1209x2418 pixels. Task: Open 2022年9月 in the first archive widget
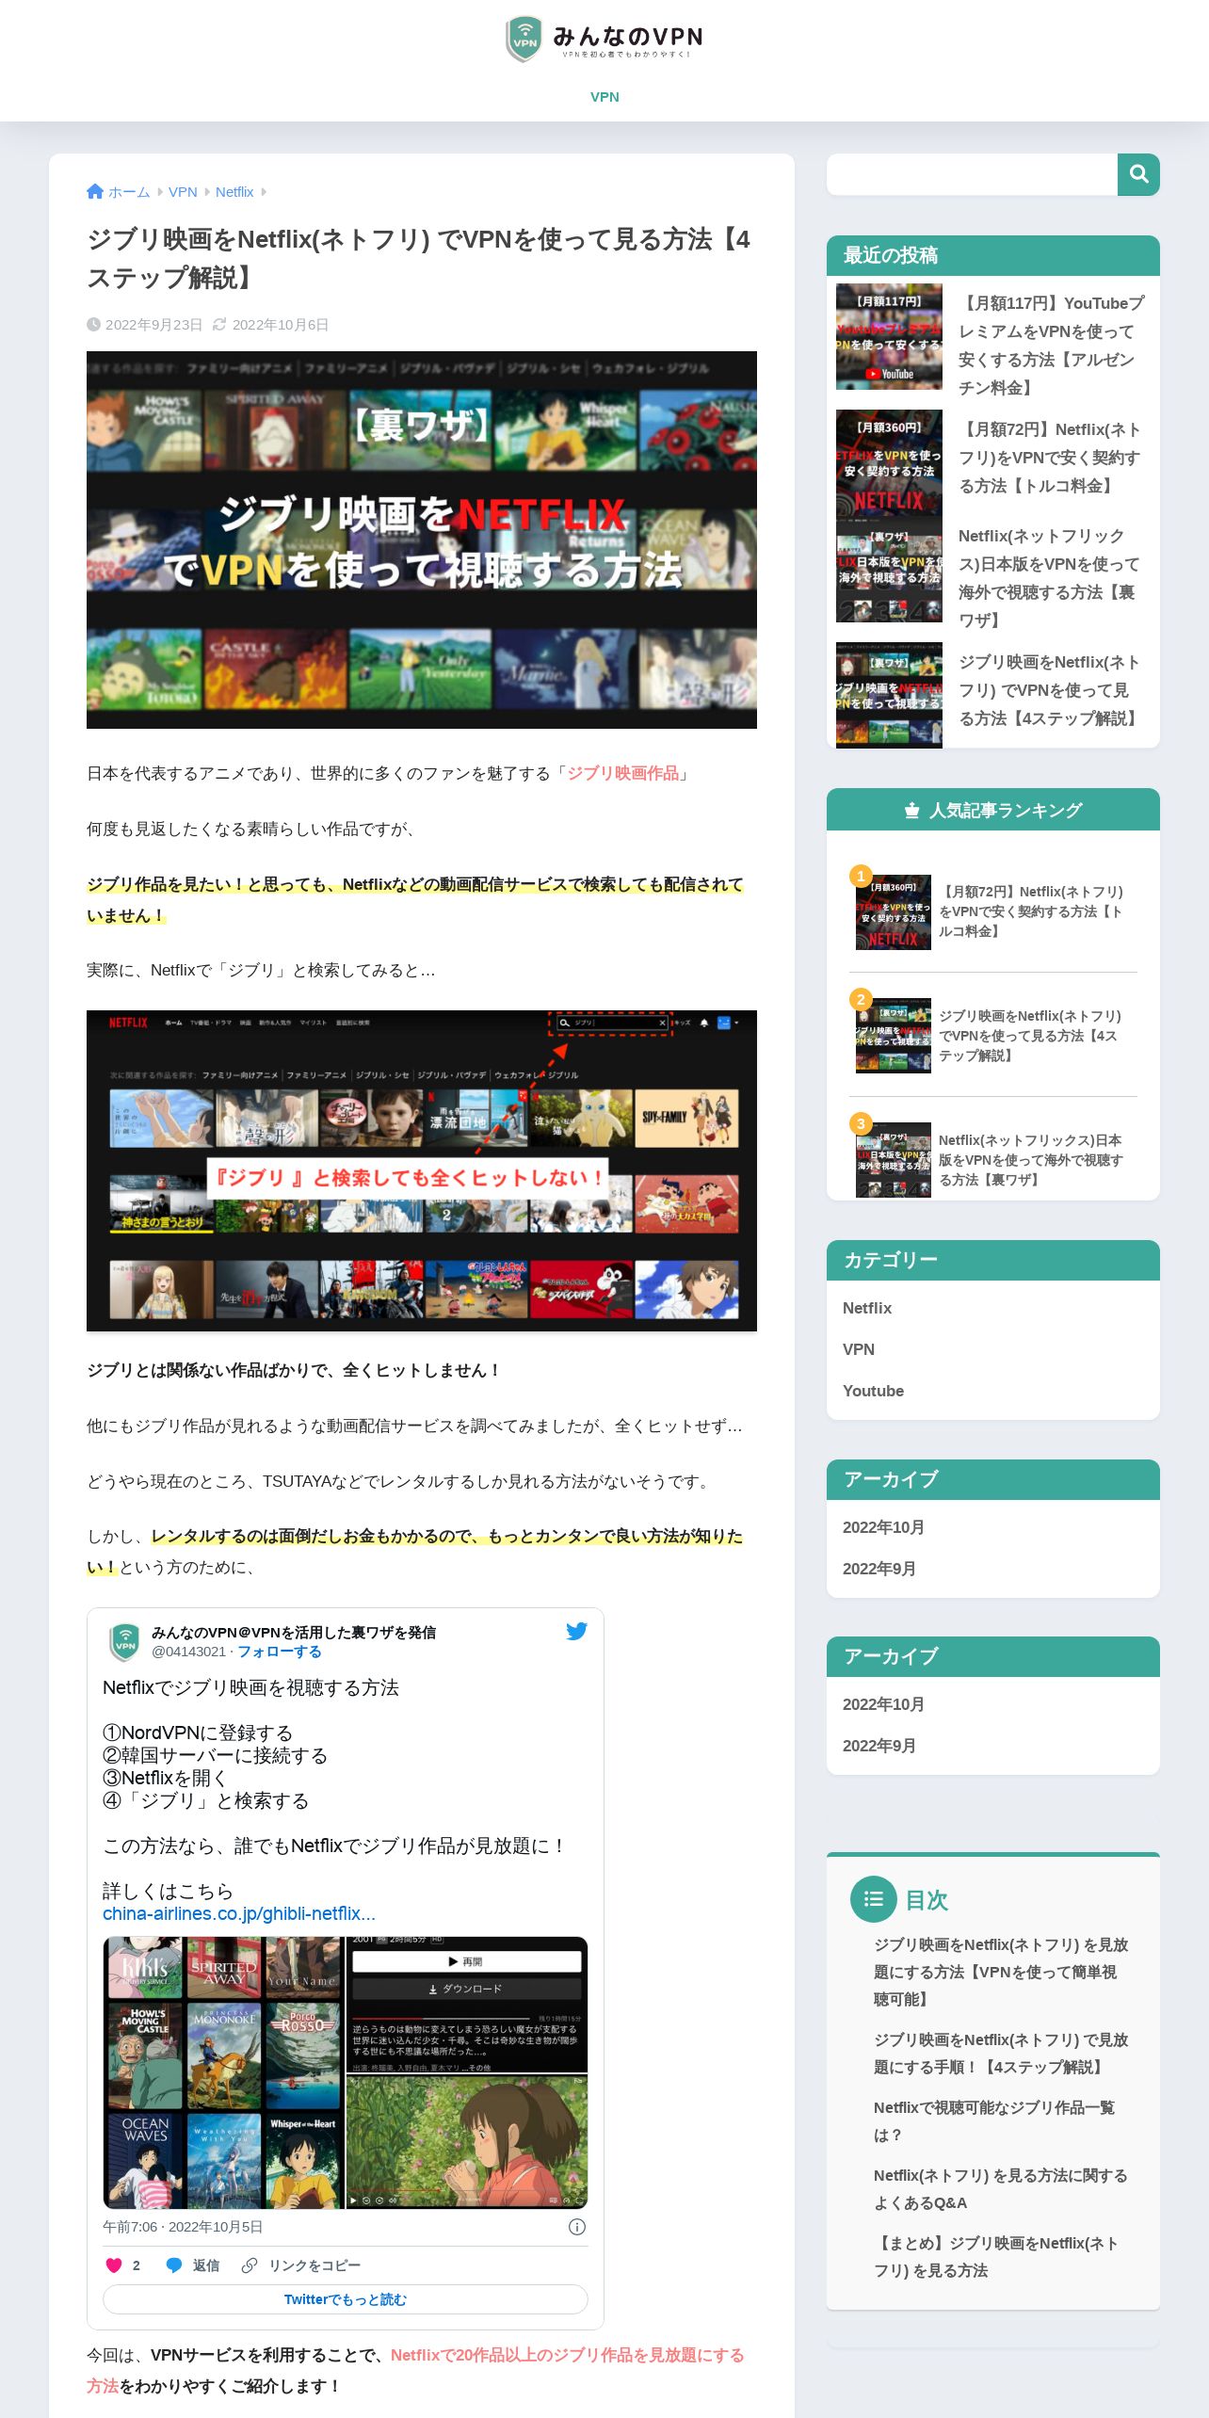pos(879,1569)
